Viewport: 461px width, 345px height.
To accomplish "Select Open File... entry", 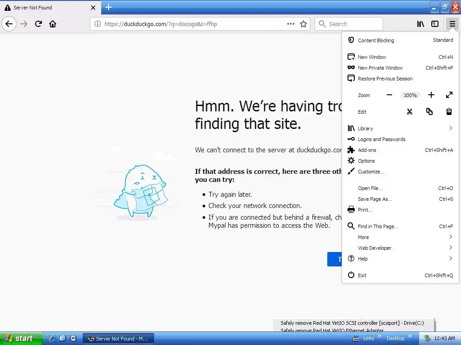I will 400,188.
